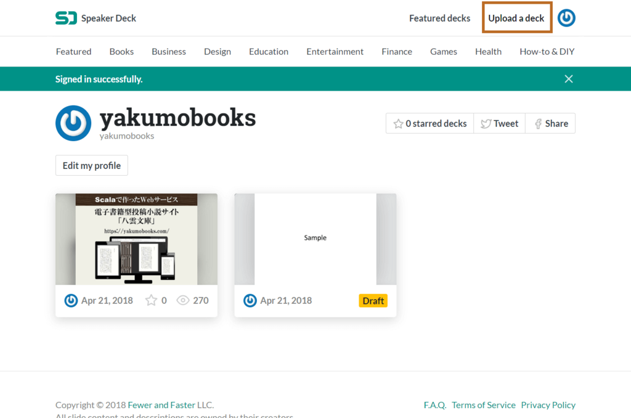631x418 pixels.
Task: Go to Featured decks in header
Action: (x=439, y=18)
